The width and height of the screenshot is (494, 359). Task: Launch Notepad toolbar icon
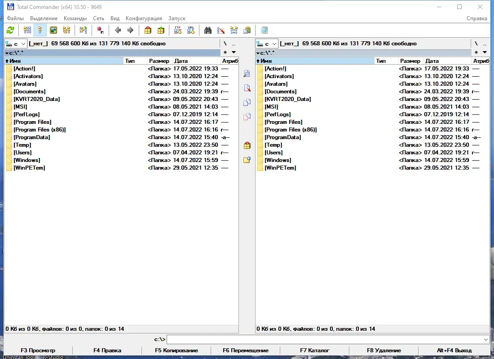(265, 30)
